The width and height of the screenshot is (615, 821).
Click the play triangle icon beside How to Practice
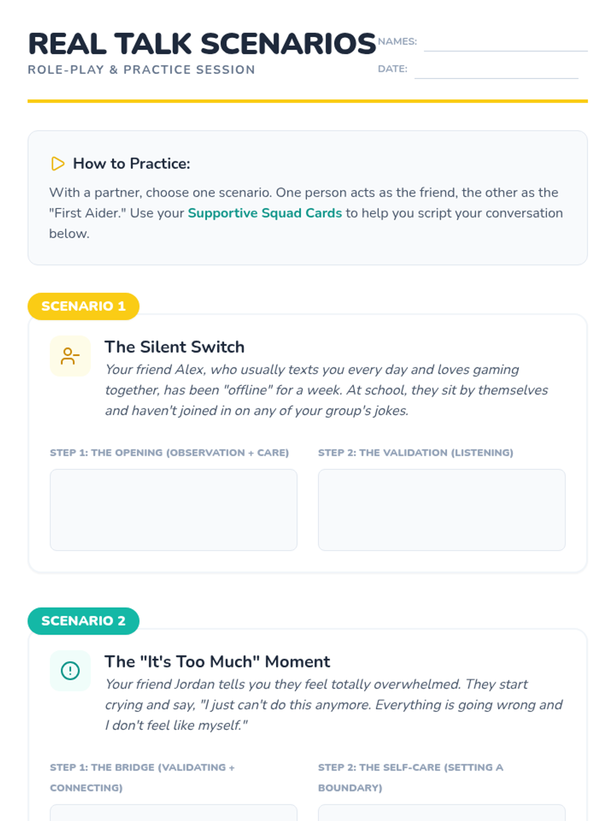(58, 164)
